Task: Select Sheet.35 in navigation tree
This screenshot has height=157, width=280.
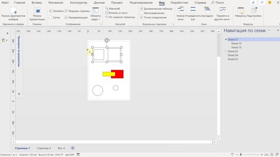Action: point(233,59)
